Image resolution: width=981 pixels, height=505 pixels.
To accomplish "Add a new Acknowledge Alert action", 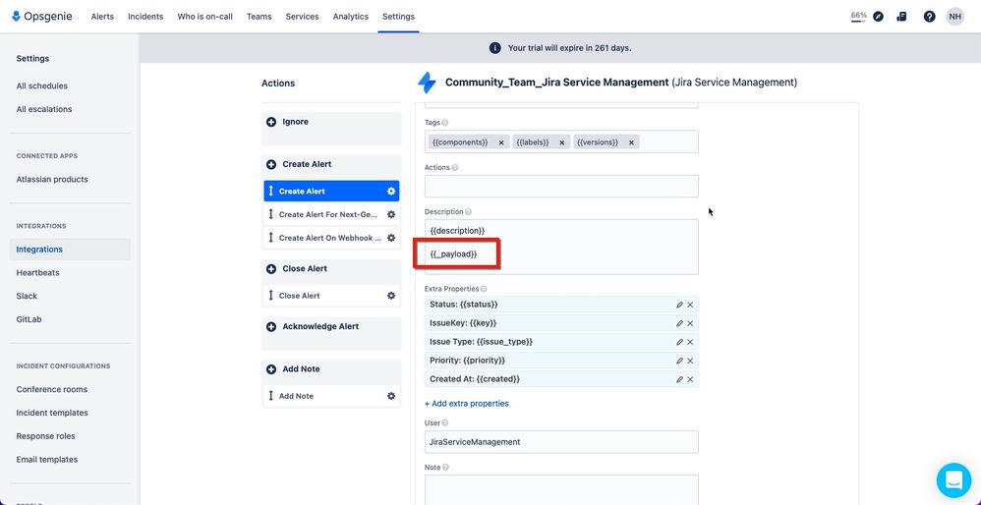I will pos(271,327).
